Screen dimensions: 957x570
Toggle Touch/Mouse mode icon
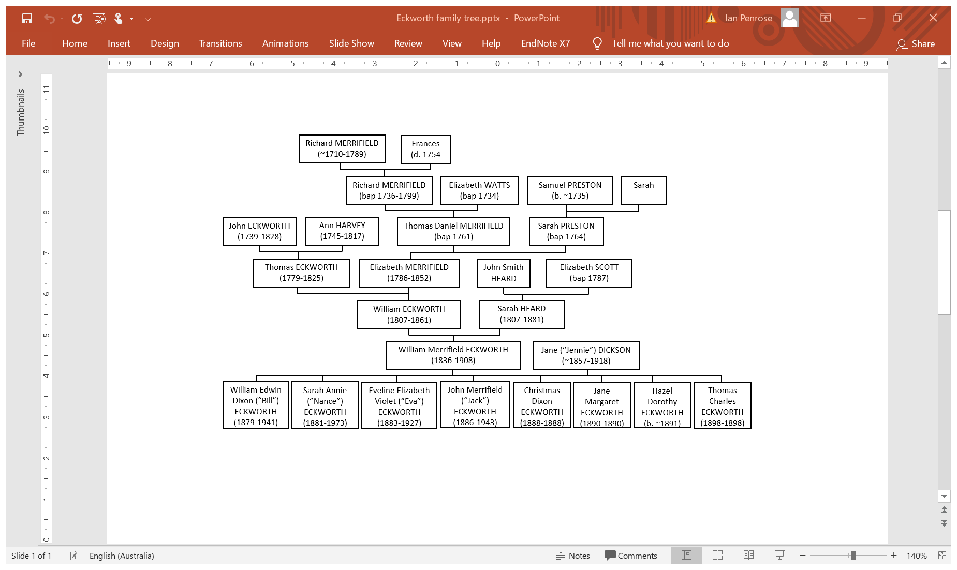coord(119,19)
